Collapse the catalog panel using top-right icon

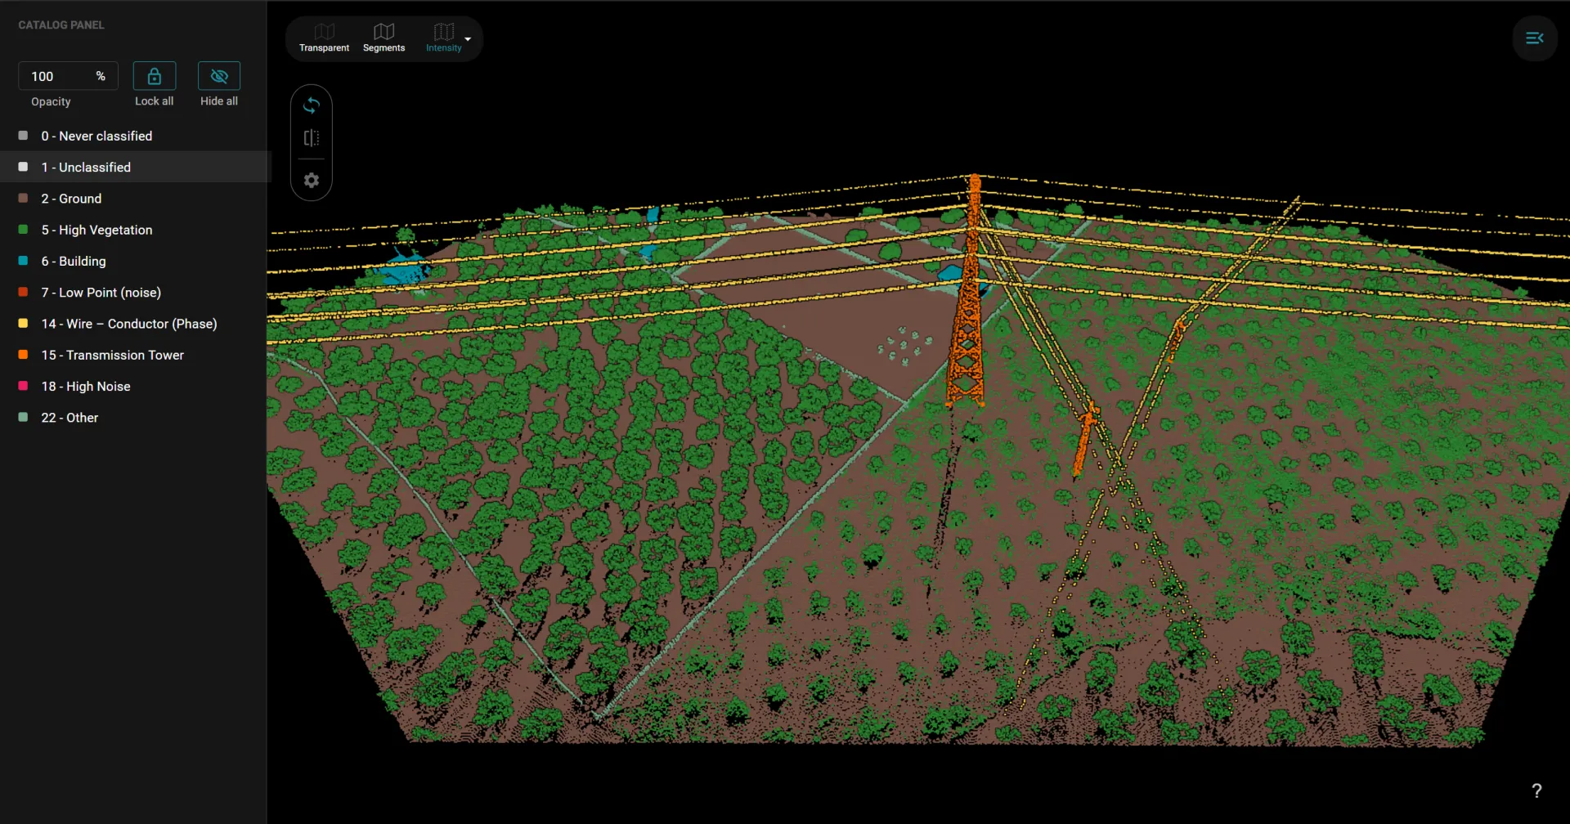[x=1535, y=38]
